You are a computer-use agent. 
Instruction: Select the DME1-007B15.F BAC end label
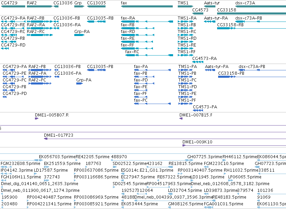pyautogui.click(x=196, y=115)
